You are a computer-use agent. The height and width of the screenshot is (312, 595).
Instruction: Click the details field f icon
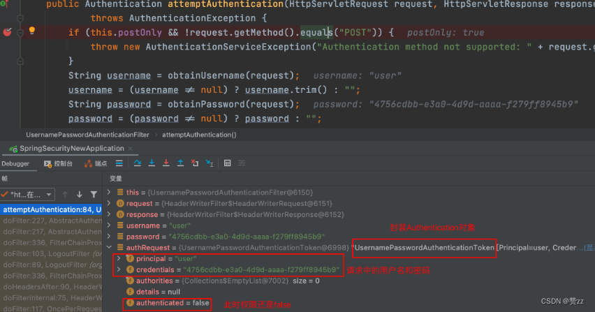click(x=130, y=292)
